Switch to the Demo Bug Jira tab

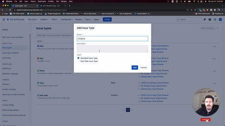[x=53, y=6]
